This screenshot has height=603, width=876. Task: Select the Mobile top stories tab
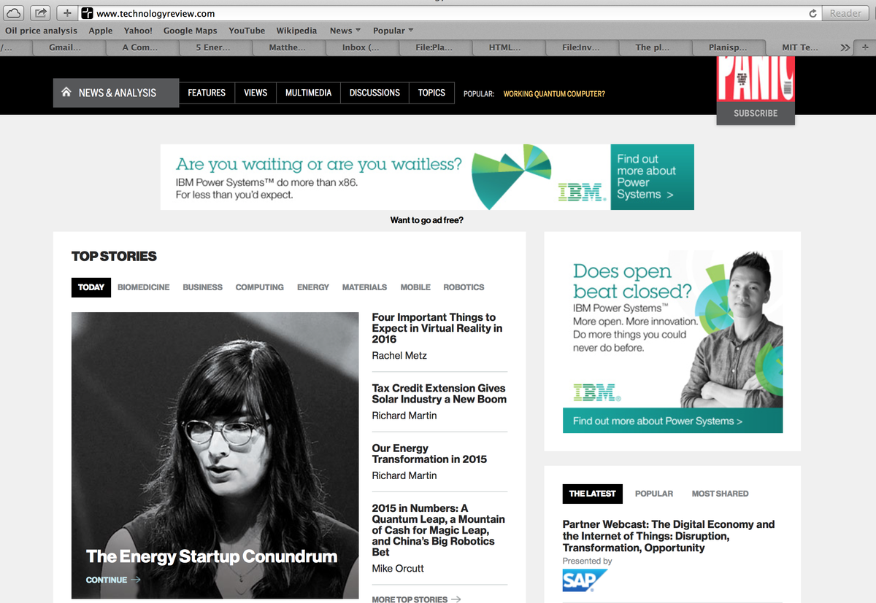[x=415, y=287]
